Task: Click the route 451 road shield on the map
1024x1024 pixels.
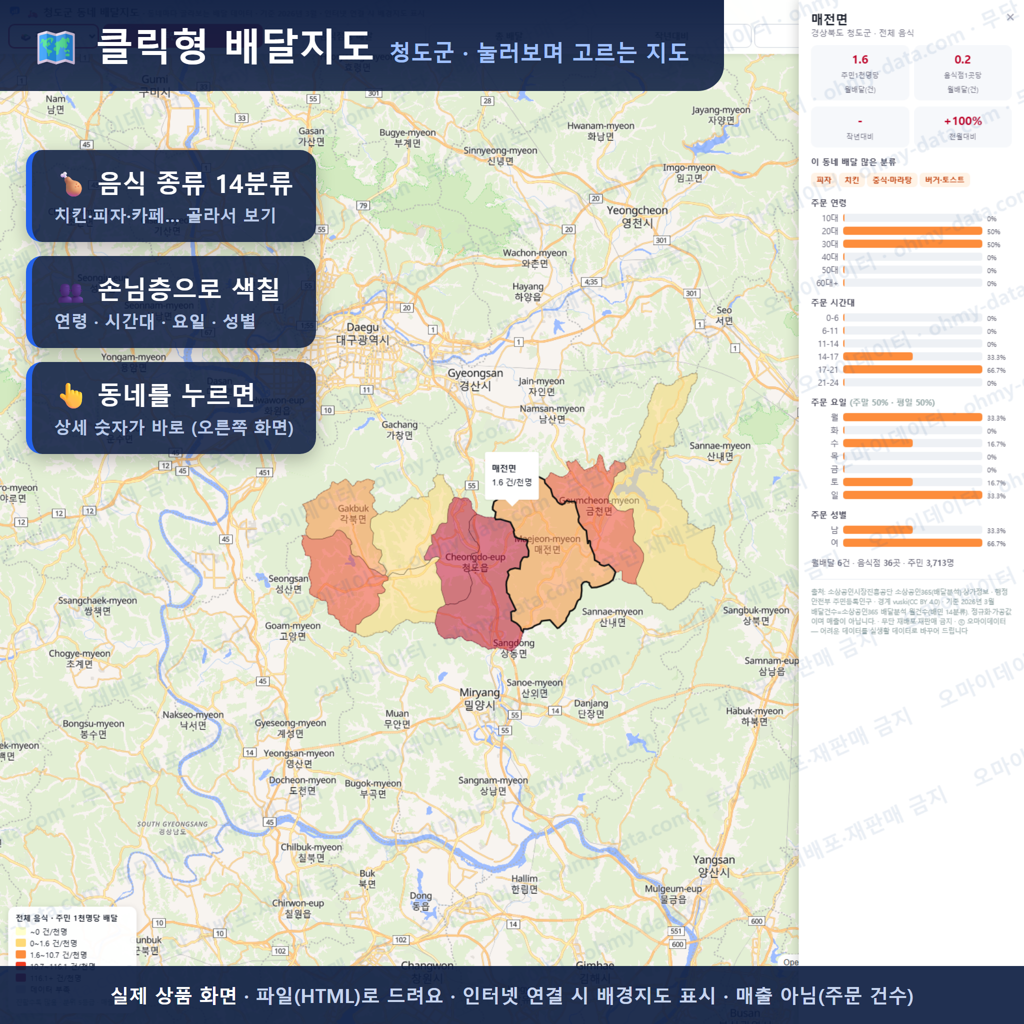Action: [264, 472]
